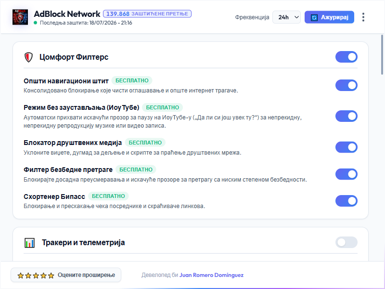Click БЕСПЛАТНО badge next to Општи навигациони штит

point(132,80)
